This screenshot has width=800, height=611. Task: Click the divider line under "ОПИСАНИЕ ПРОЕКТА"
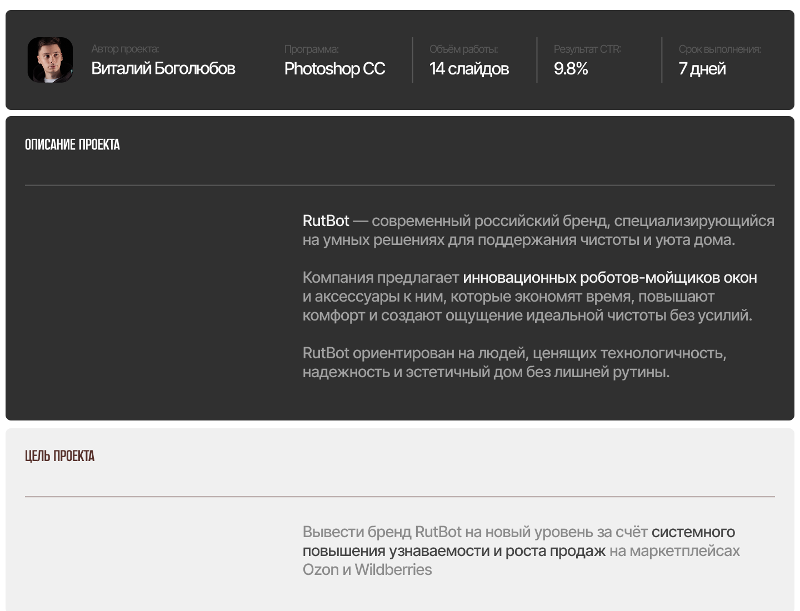click(x=400, y=185)
